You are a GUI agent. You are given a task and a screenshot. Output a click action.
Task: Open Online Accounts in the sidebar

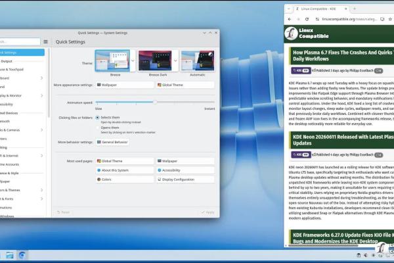[x=22, y=164]
